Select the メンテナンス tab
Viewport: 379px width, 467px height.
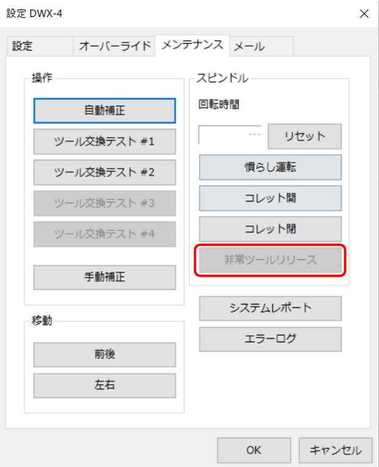click(x=193, y=46)
